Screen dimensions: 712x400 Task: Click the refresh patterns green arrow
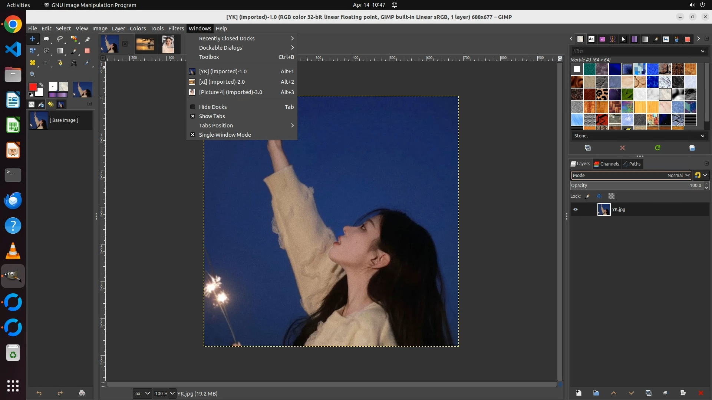657,148
